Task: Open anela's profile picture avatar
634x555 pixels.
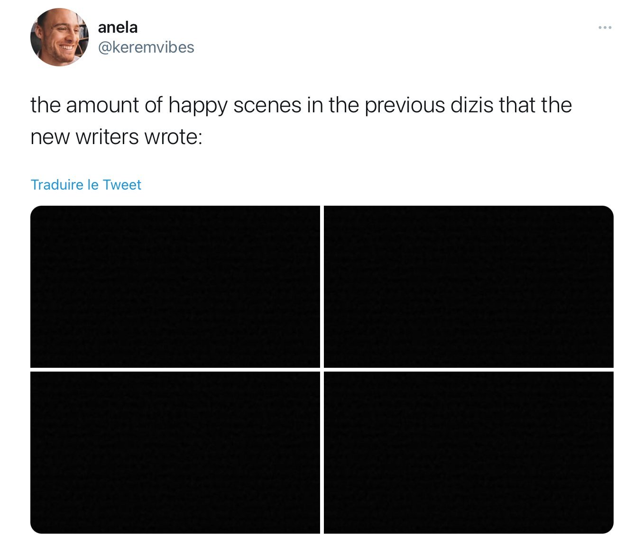Action: tap(59, 37)
